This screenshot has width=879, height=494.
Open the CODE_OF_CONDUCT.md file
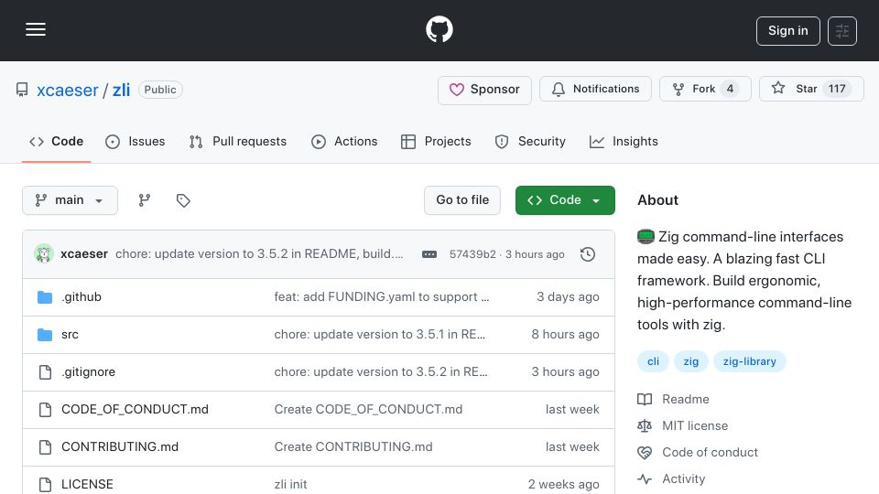click(x=135, y=410)
